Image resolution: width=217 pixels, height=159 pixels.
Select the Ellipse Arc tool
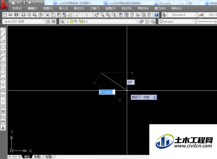(x=3, y=85)
